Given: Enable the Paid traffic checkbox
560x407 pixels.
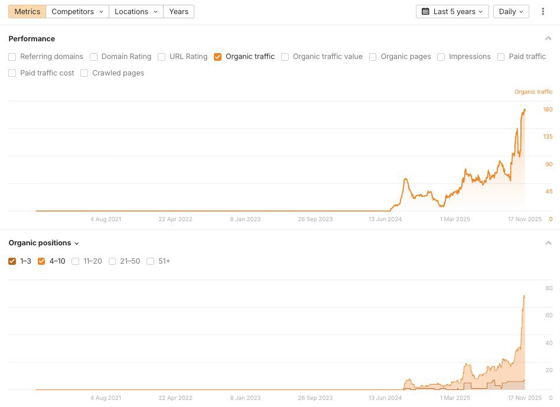Looking at the screenshot, I should point(501,57).
